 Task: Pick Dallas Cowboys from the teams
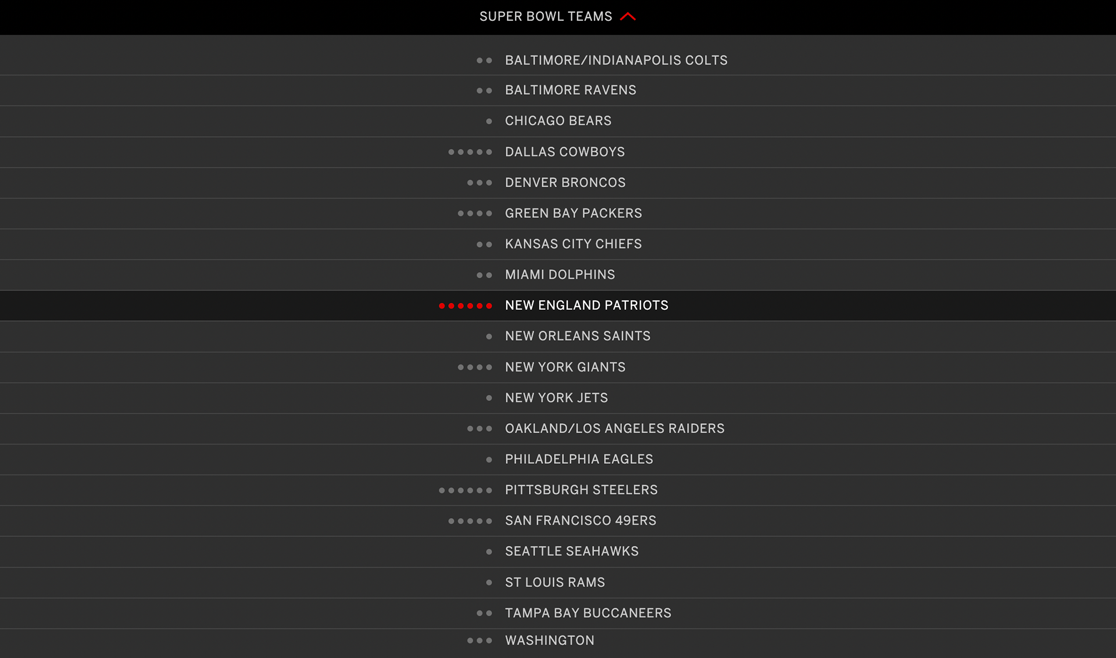(564, 152)
